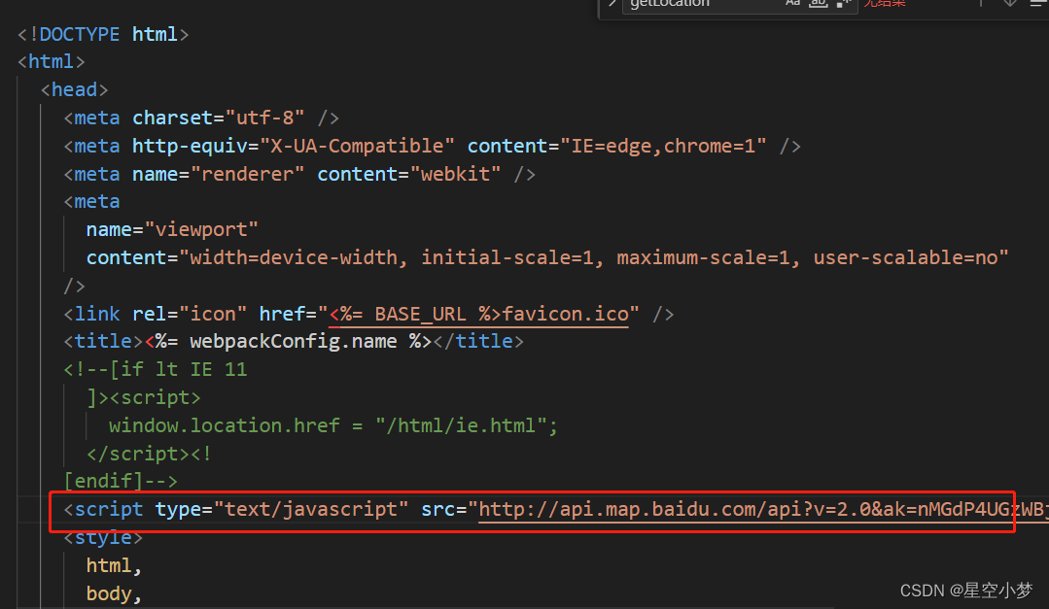The height and width of the screenshot is (609, 1049).
Task: Go to next match arrow in find widget
Action: (x=1009, y=3)
